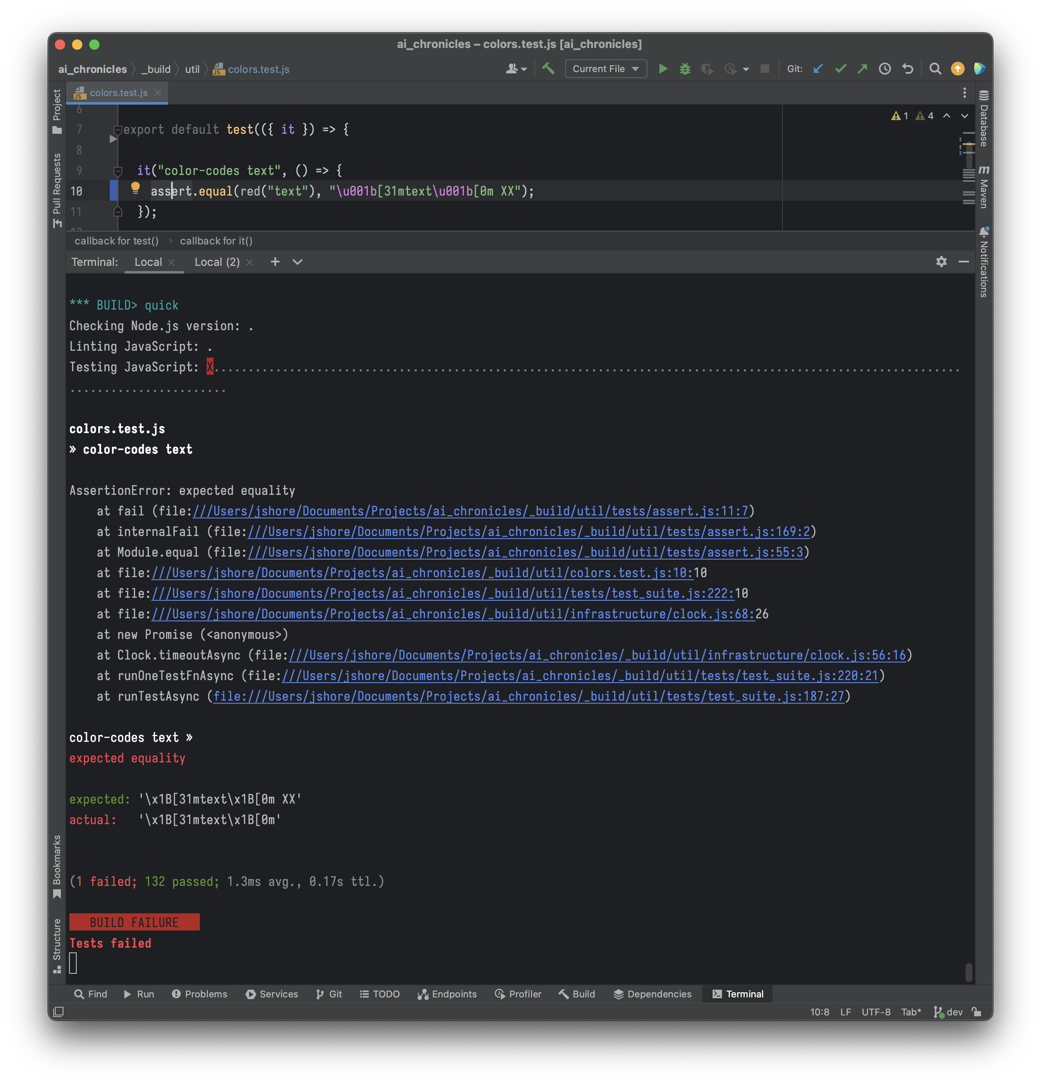Open terminal settings gear icon
The image size is (1041, 1084).
tap(941, 262)
